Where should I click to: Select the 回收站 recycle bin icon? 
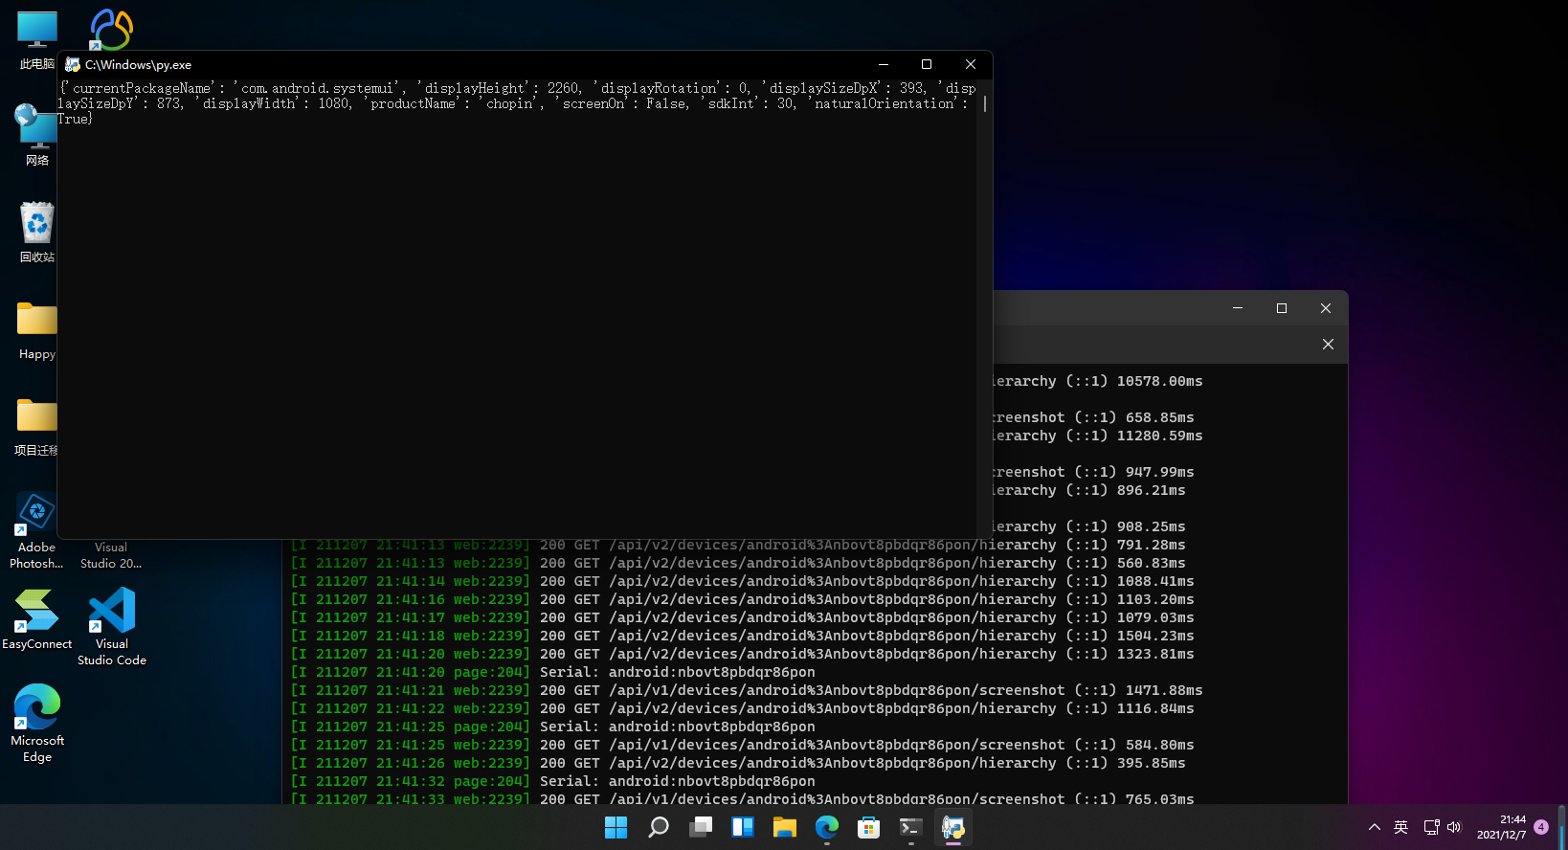(36, 233)
